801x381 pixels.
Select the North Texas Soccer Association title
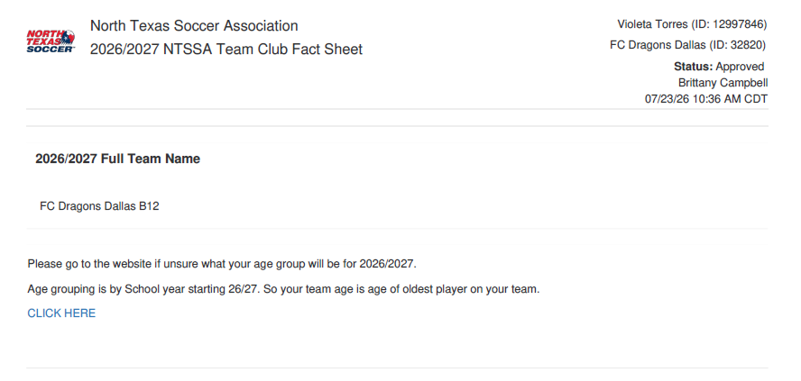[194, 26]
